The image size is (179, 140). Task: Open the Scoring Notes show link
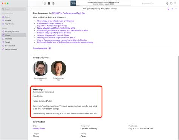coord(39,129)
